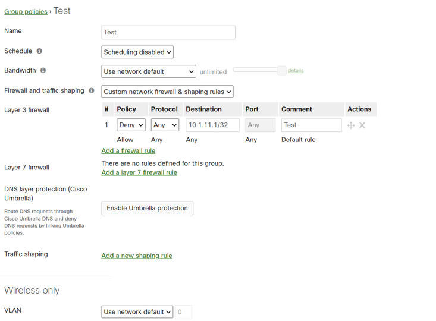
Task: Add a new shaping rule
Action: [x=137, y=256]
